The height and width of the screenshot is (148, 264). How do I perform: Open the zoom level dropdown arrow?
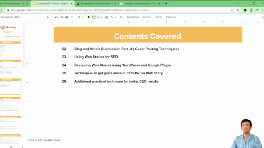click(83, 17)
